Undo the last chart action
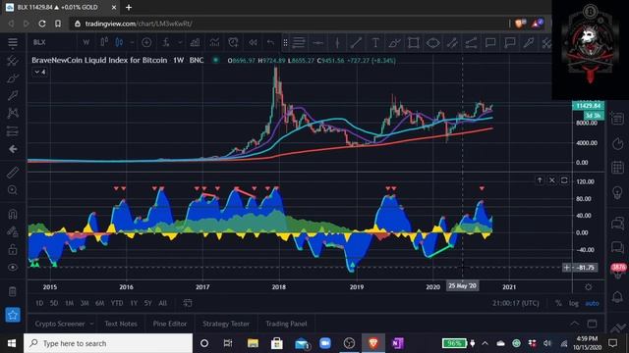This screenshot has width=629, height=353. coord(271,42)
